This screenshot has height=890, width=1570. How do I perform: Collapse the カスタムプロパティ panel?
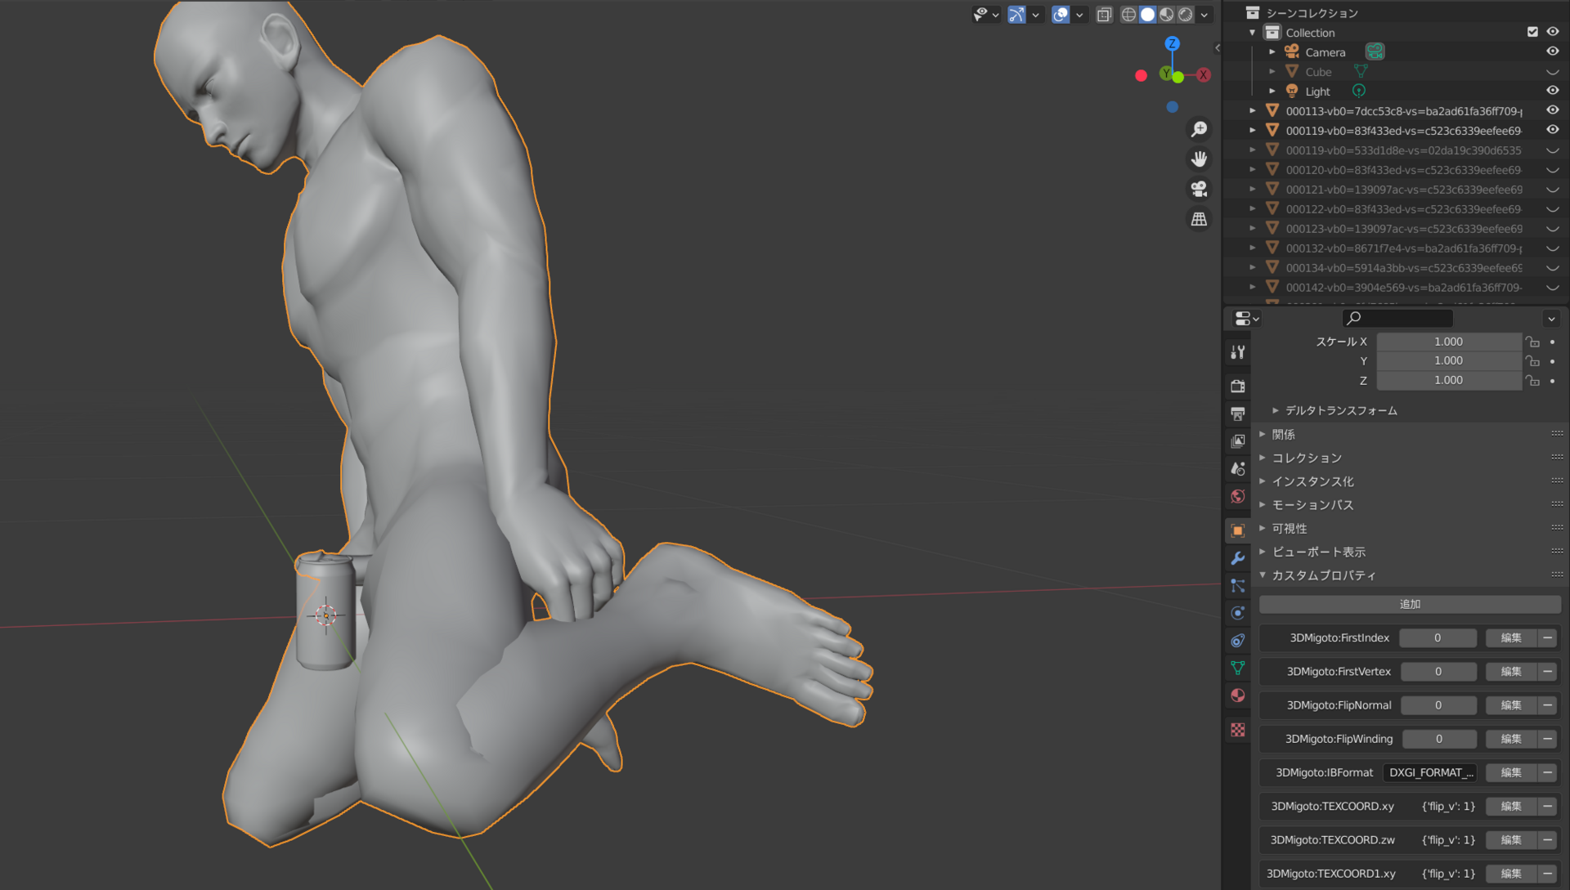[1263, 575]
